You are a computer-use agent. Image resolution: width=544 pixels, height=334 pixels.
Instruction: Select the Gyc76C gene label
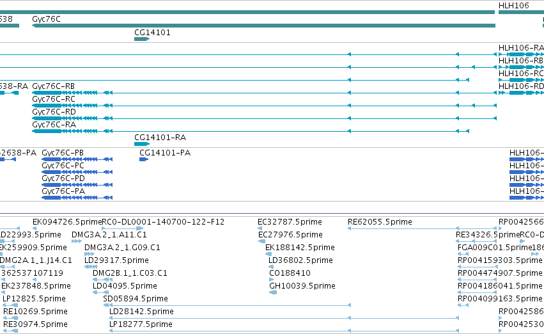coord(46,19)
